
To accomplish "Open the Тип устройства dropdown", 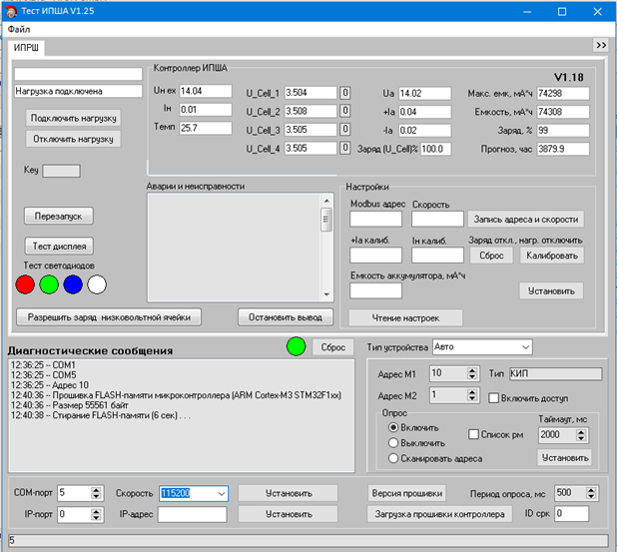I will (525, 347).
